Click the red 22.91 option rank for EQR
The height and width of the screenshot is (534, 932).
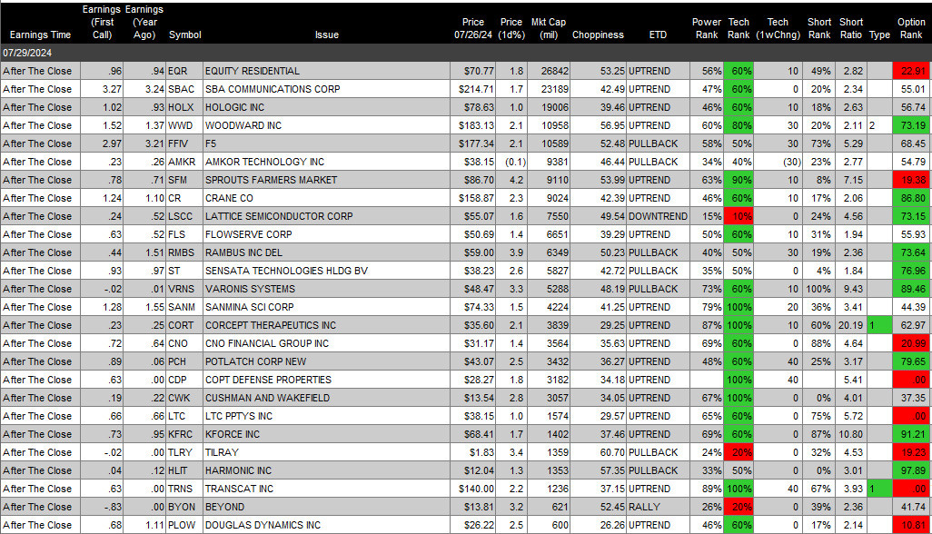912,71
